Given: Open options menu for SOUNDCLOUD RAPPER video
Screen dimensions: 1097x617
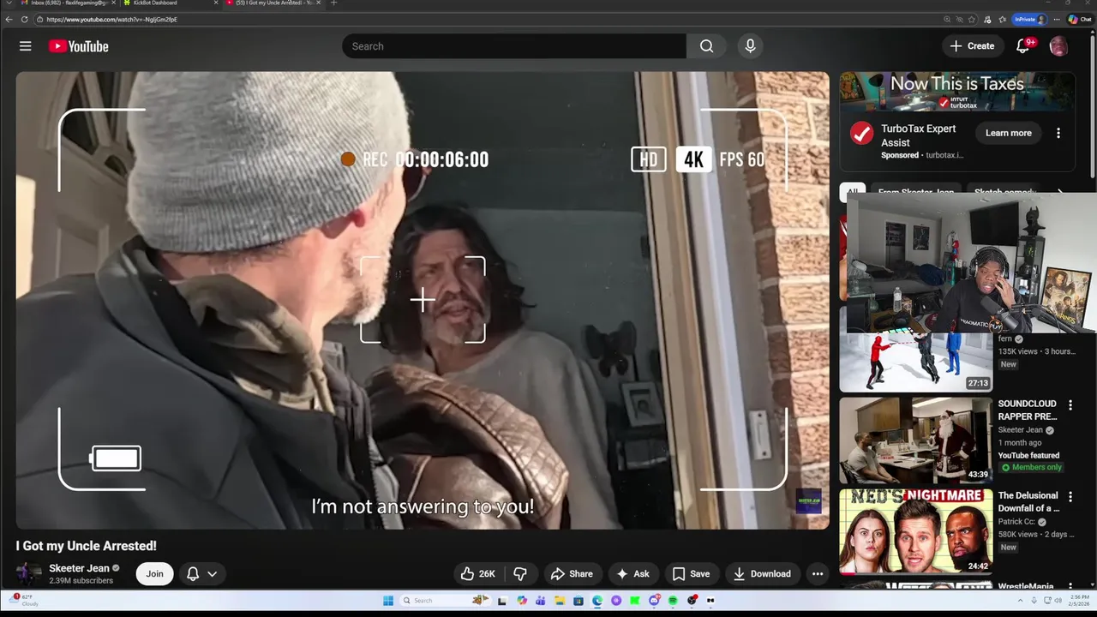Looking at the screenshot, I should pyautogui.click(x=1070, y=404).
